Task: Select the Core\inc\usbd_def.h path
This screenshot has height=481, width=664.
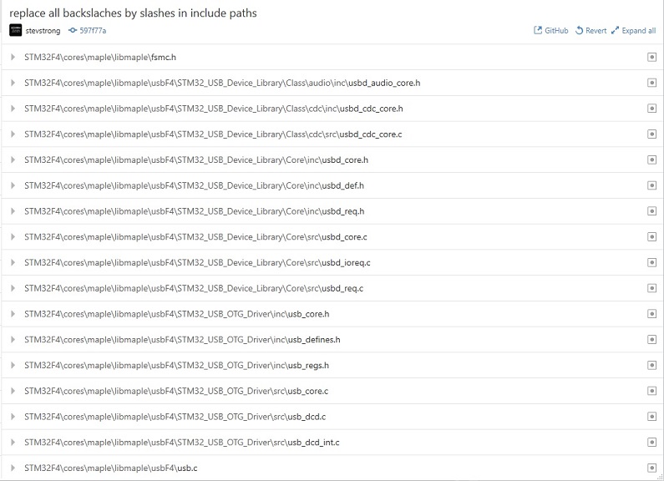Action: tap(194, 186)
